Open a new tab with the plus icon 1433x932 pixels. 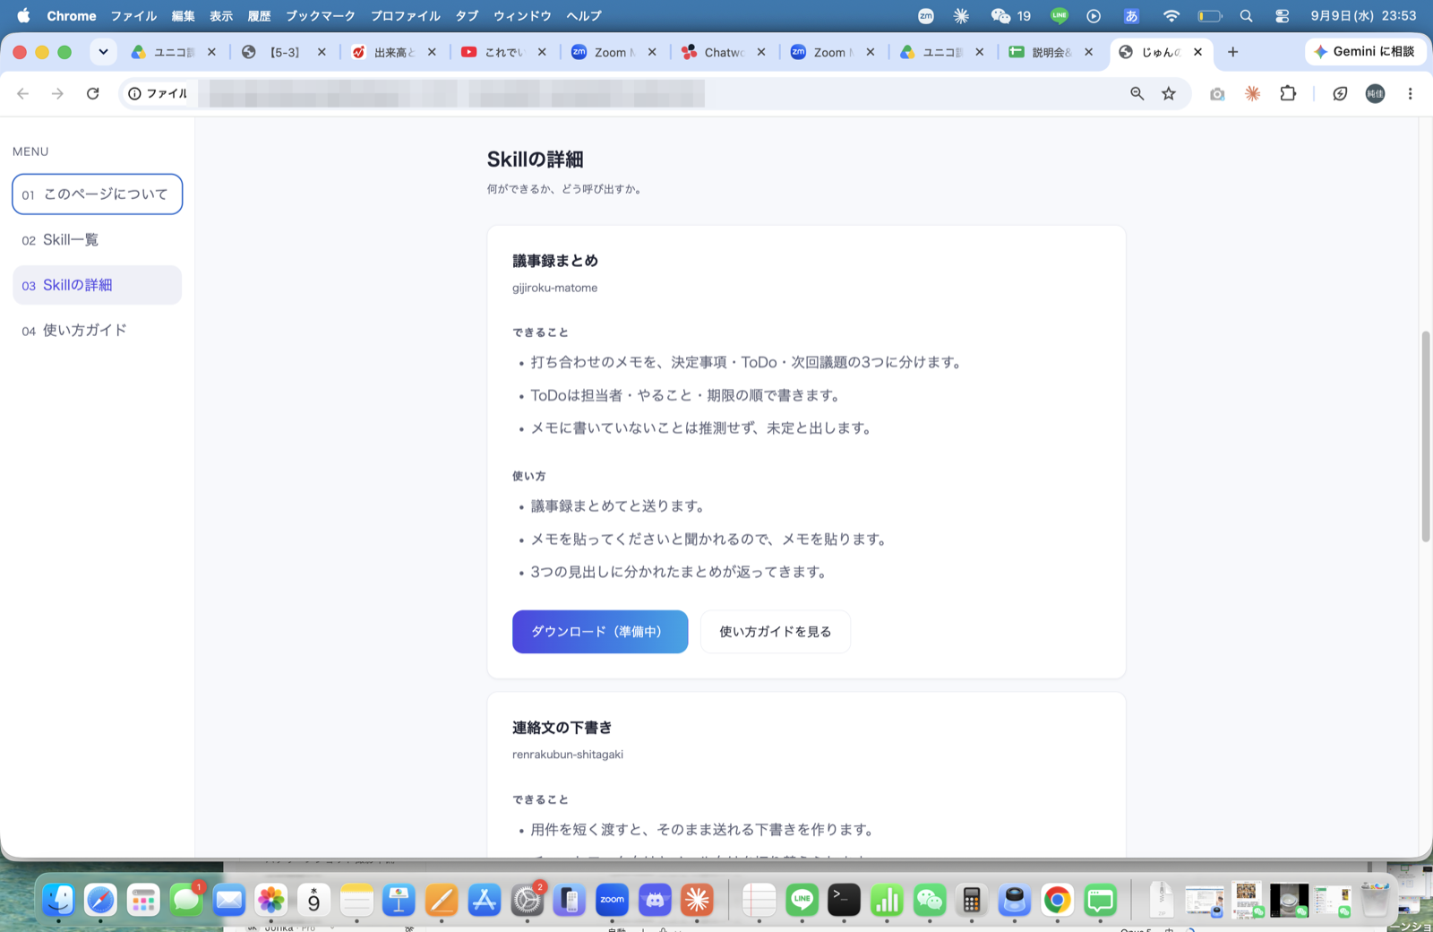1232,52
